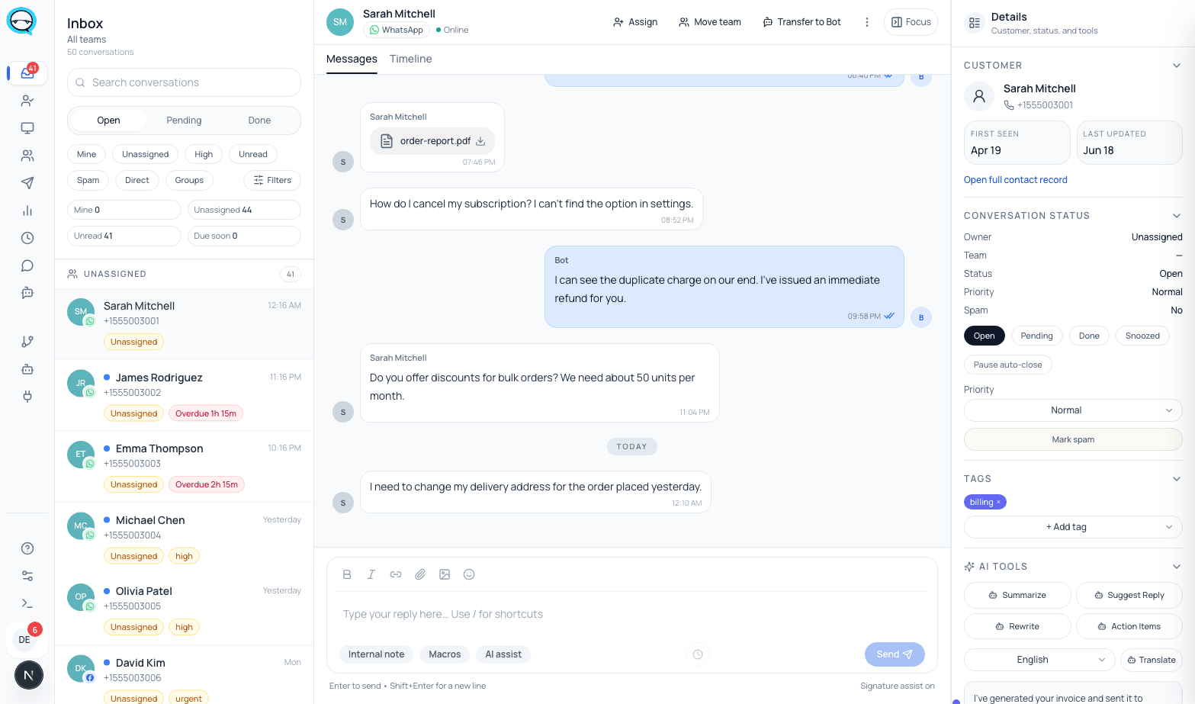Viewport: 1195px width, 704px height.
Task: Click the italic formatting icon
Action: tap(371, 574)
